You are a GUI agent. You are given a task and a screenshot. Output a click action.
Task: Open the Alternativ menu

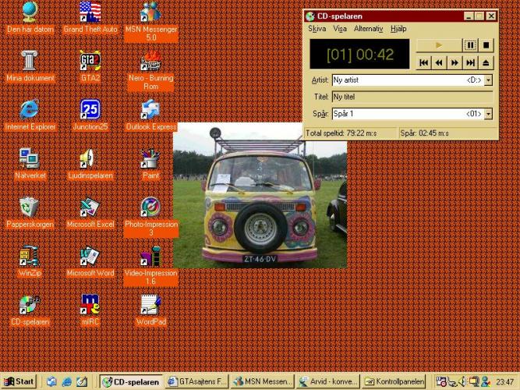[x=368, y=29]
